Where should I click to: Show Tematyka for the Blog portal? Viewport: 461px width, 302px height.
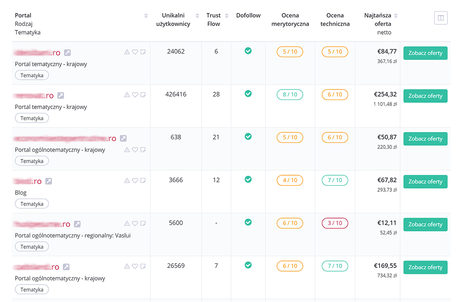tap(32, 204)
